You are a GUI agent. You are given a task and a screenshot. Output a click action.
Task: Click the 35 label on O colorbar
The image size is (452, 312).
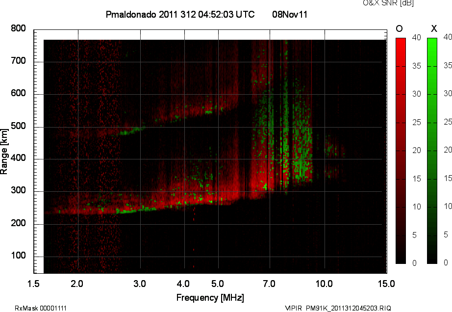coord(416,66)
